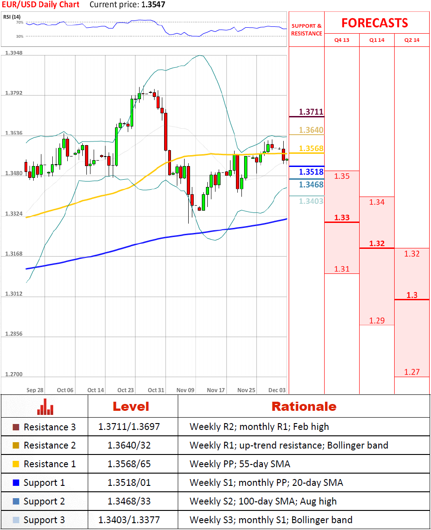
Task: Click the RSI 30% level label
Action: 20,36
